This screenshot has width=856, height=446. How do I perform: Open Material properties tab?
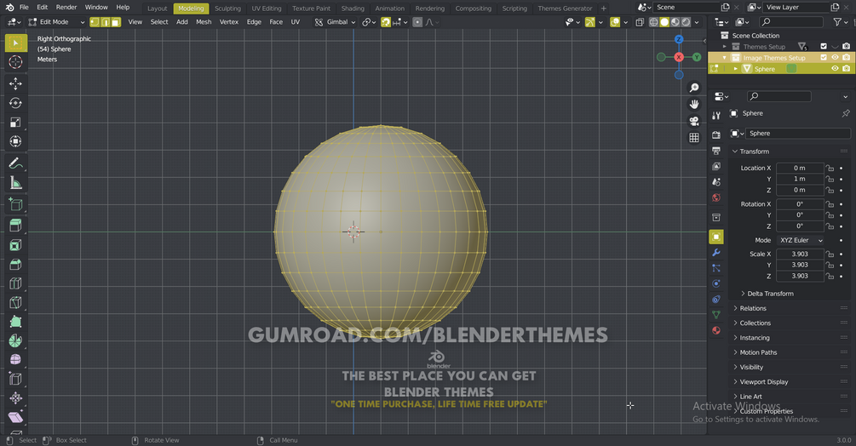click(x=716, y=330)
